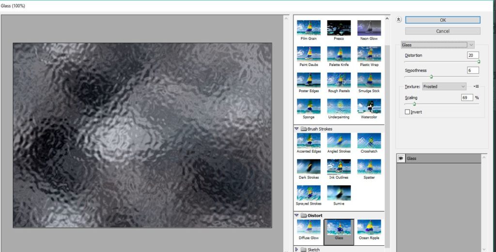
Task: Choose the Underpainting filter
Action: [x=339, y=106]
